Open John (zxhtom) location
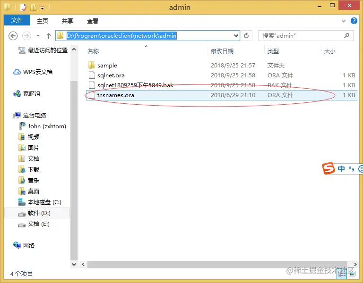The image size is (363, 283). (47, 126)
